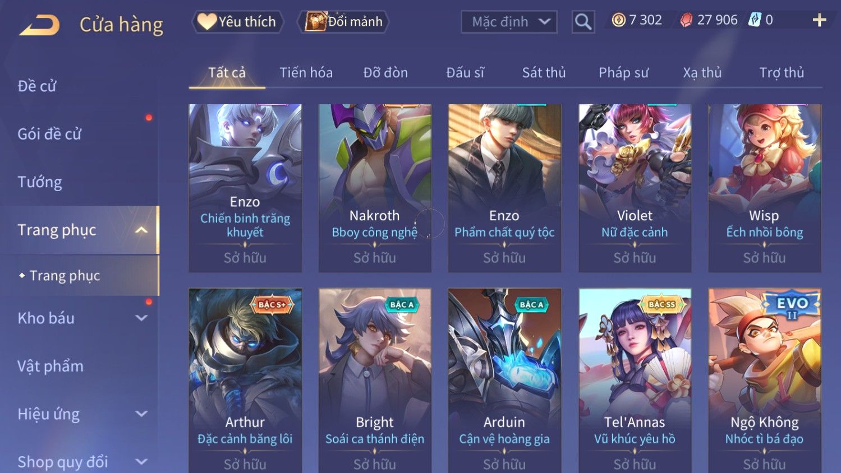Open Đổi mảnh chest exchange
Image resolution: width=841 pixels, height=473 pixels.
pyautogui.click(x=343, y=22)
